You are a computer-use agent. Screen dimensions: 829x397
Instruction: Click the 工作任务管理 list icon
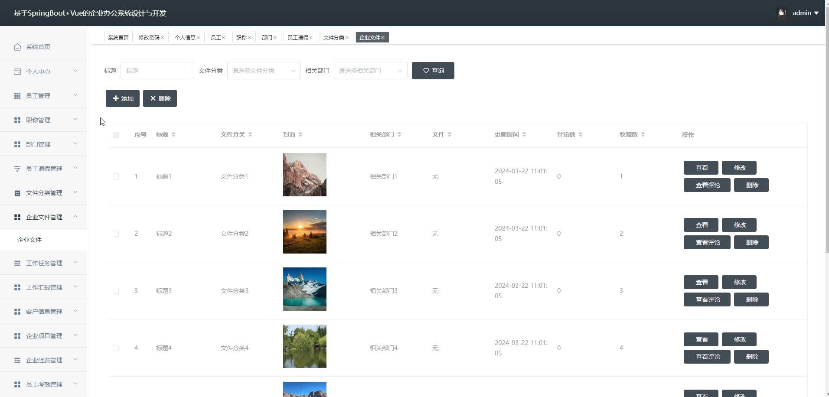(x=17, y=263)
